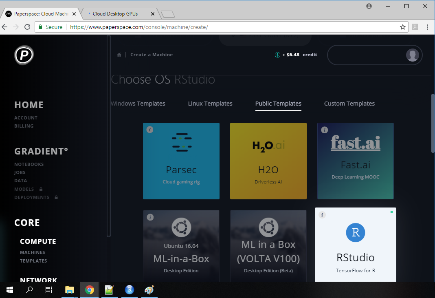The height and width of the screenshot is (298, 435).
Task: Go to HOME in sidebar
Action: tap(29, 105)
